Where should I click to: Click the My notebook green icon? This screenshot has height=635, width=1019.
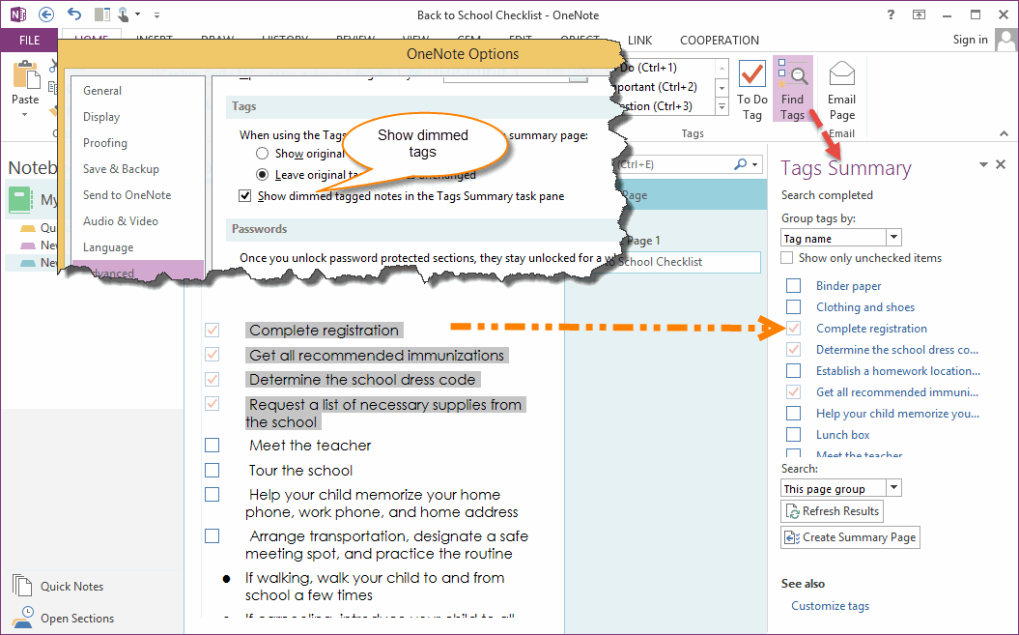click(x=20, y=199)
